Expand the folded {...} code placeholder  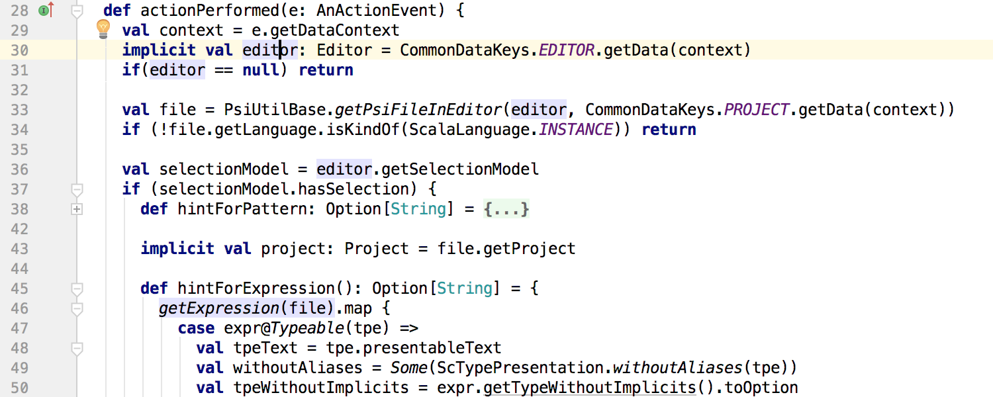point(506,209)
